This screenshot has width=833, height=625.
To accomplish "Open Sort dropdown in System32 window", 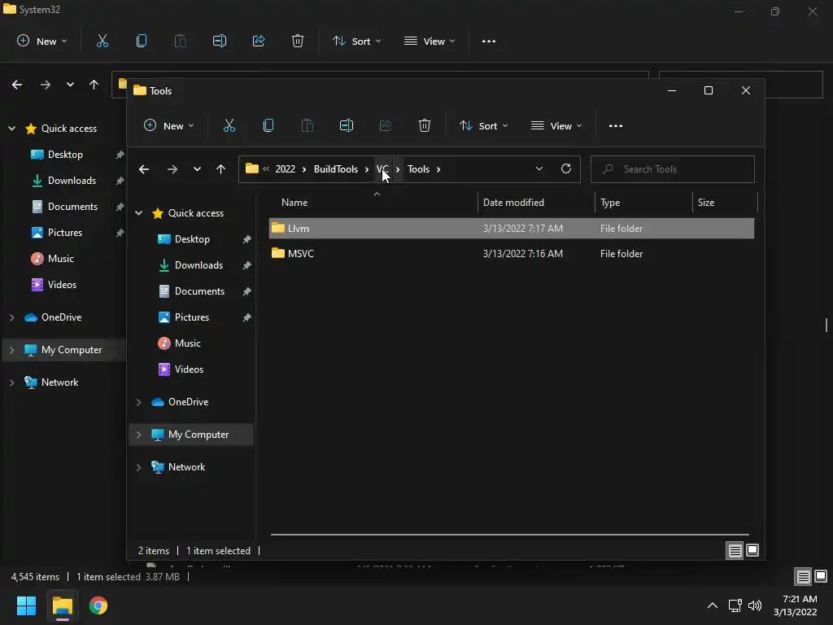I will coord(356,41).
